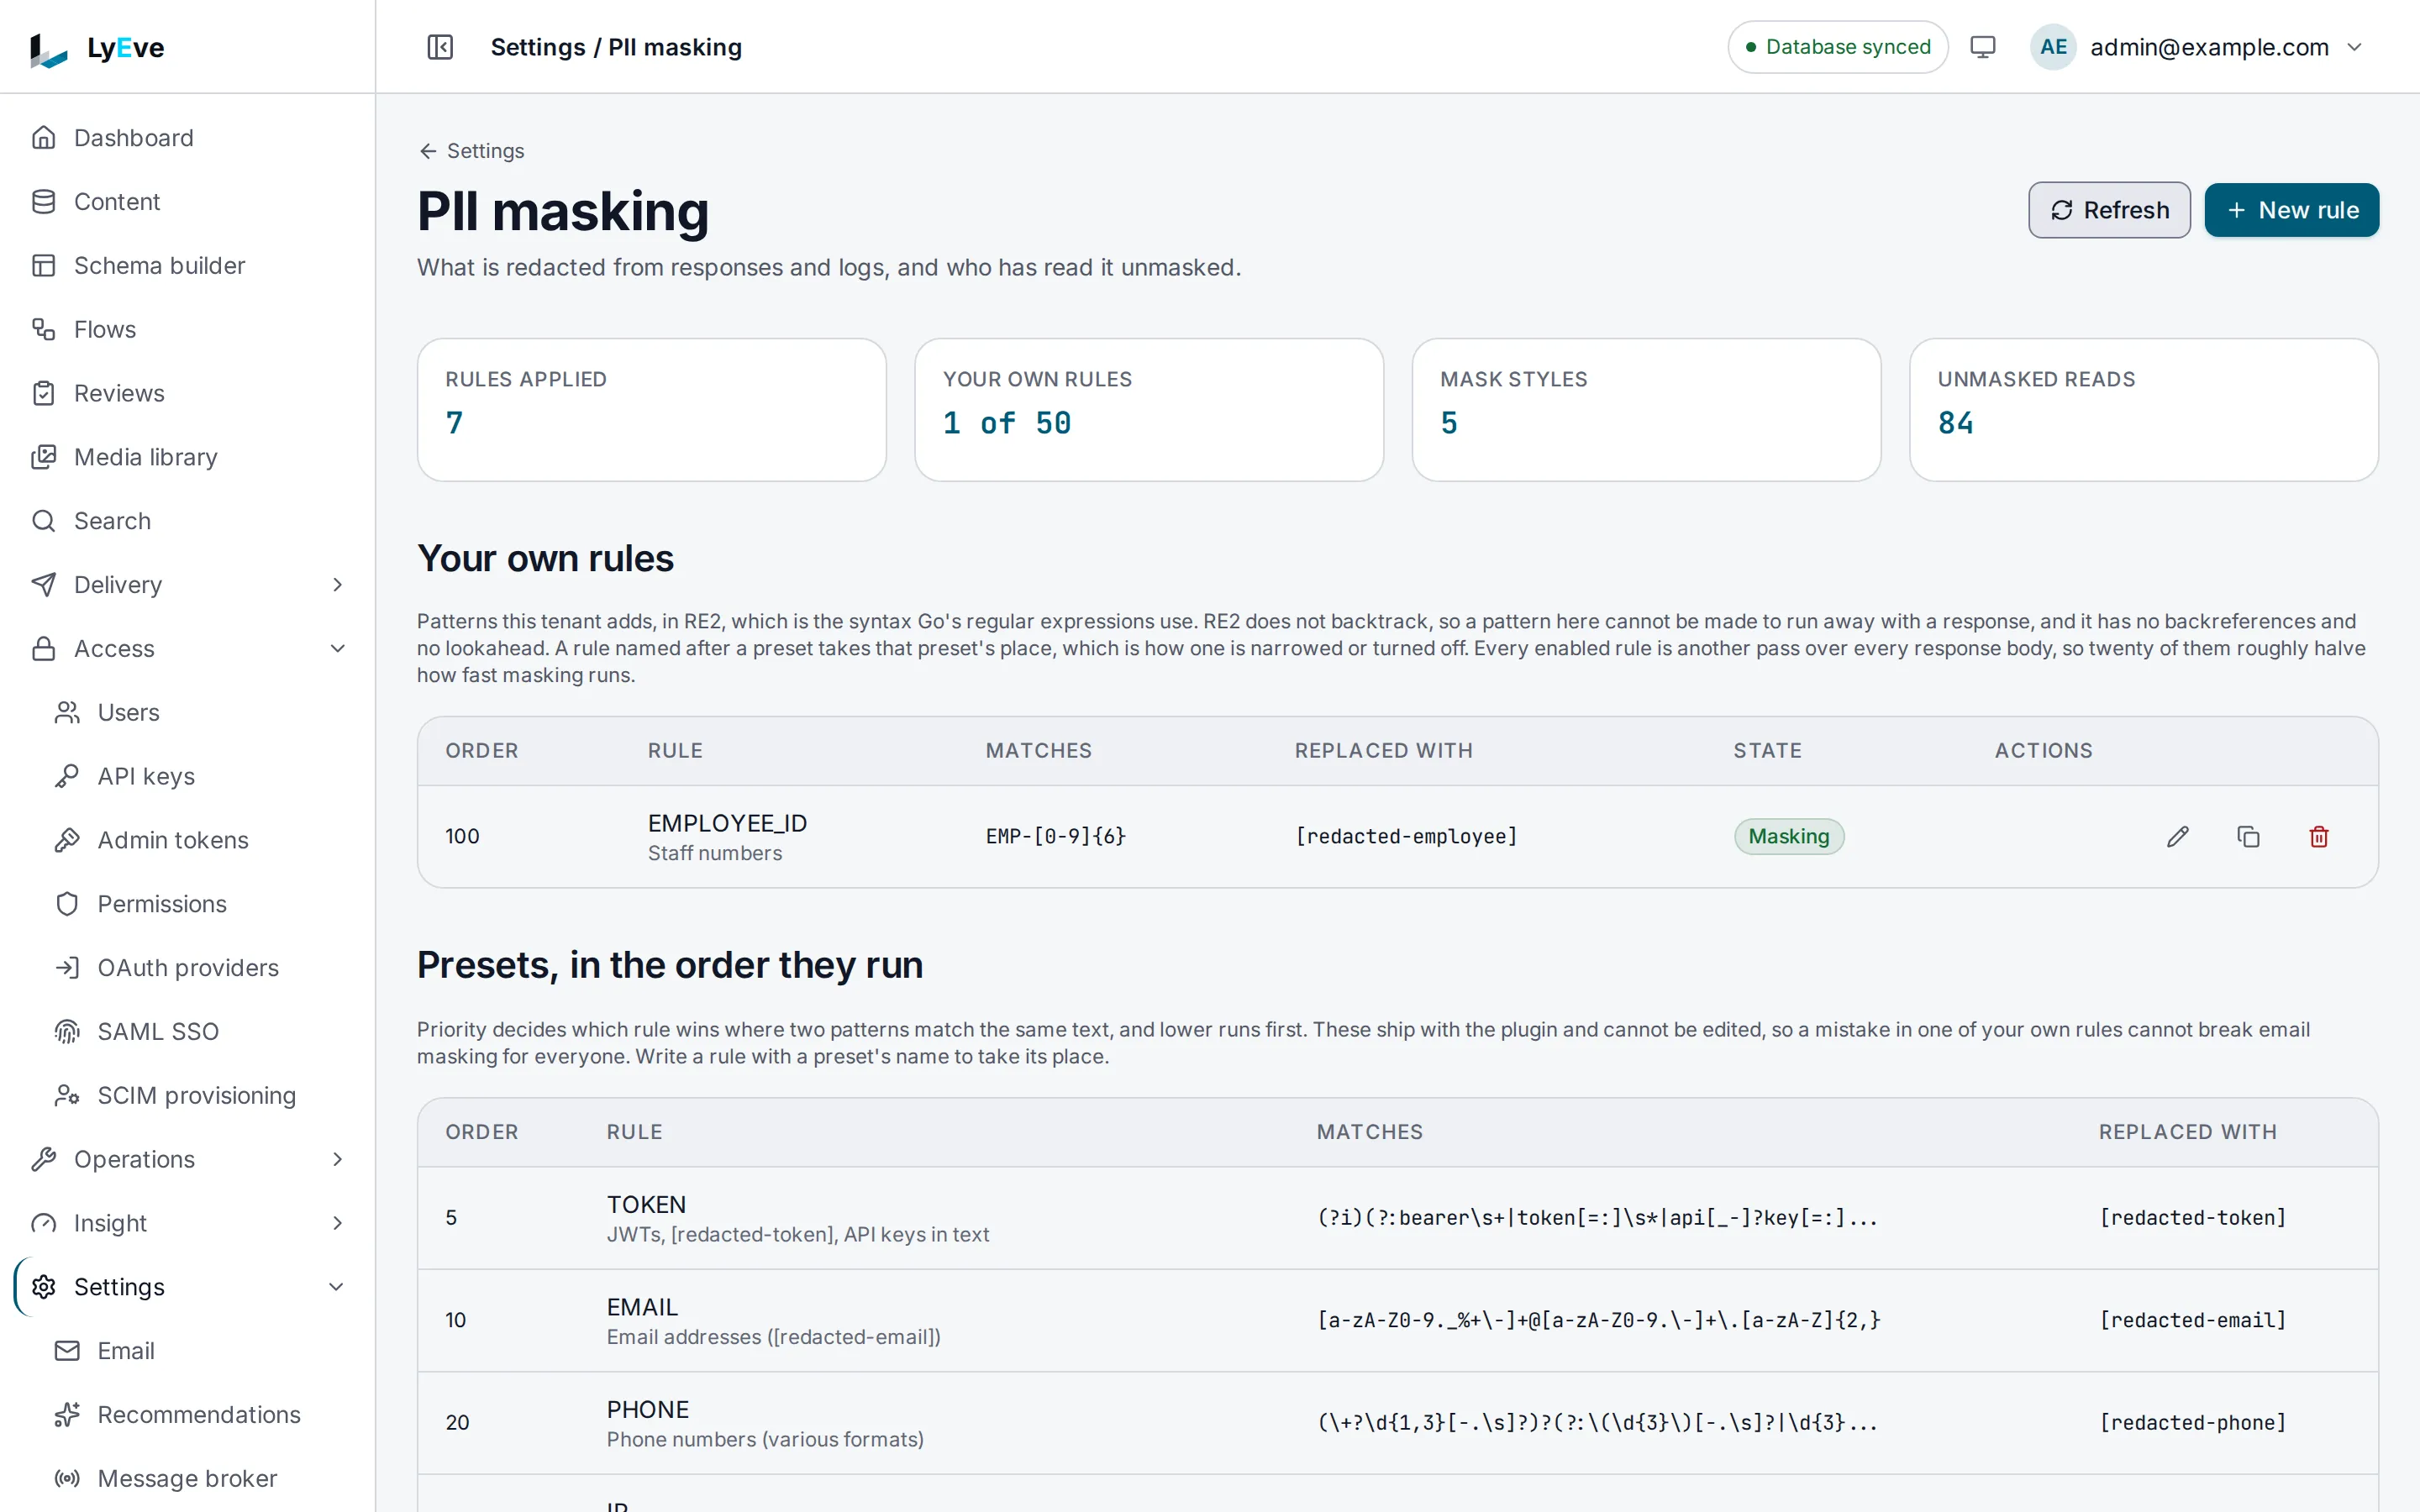Create a New rule
The width and height of the screenshot is (2420, 1512).
[2291, 210]
